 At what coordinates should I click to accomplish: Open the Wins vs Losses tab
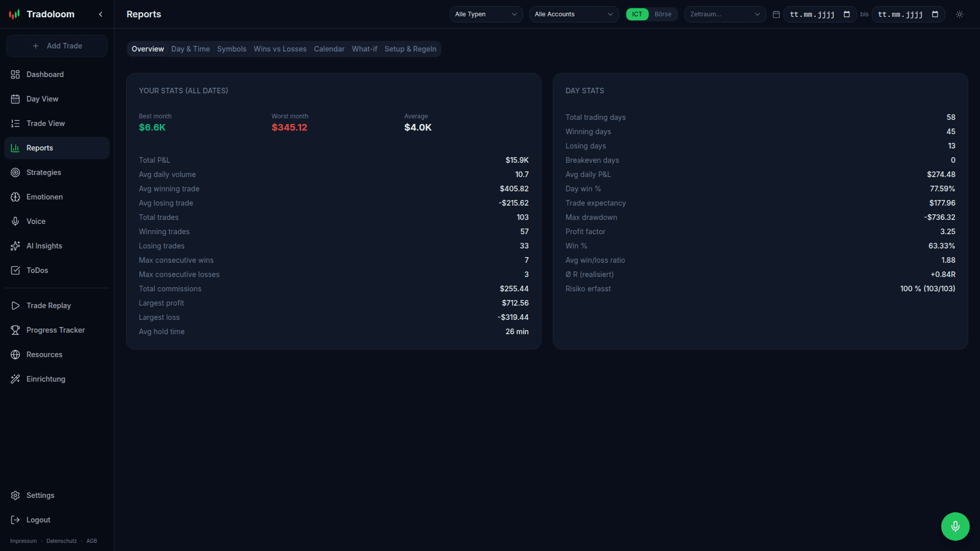(280, 49)
